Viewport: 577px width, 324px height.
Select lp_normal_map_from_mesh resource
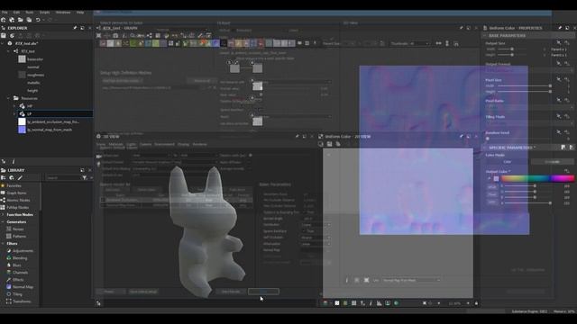point(50,130)
